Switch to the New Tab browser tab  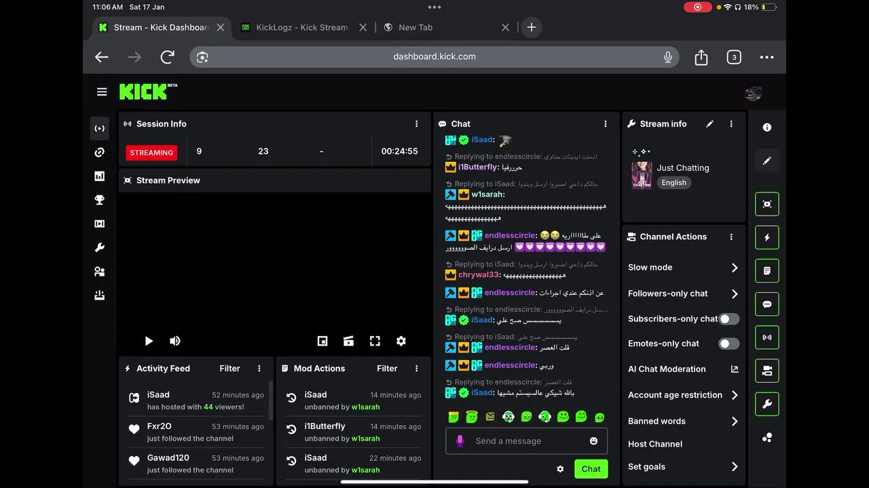click(x=415, y=28)
